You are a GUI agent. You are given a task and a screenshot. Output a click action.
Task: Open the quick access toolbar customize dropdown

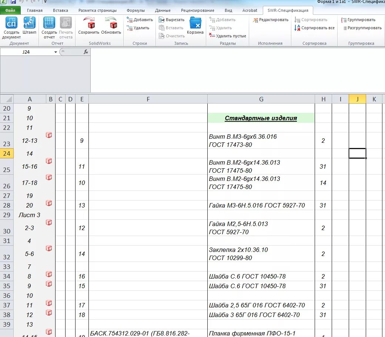click(x=45, y=1)
